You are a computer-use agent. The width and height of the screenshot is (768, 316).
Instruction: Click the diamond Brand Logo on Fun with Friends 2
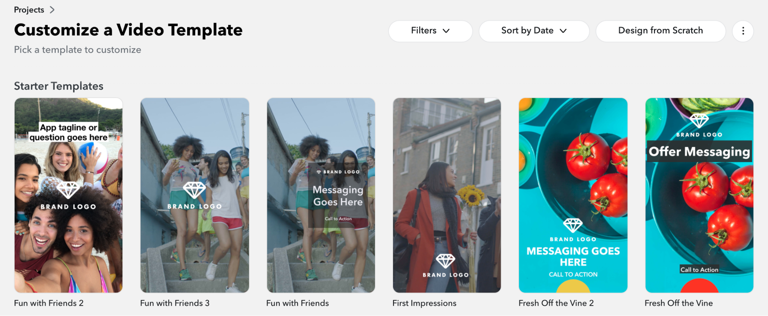pyautogui.click(x=68, y=190)
